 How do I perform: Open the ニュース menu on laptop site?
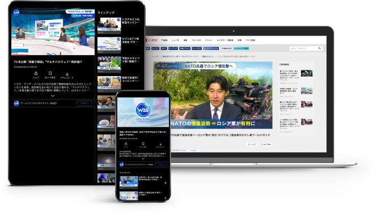pyautogui.click(x=175, y=40)
